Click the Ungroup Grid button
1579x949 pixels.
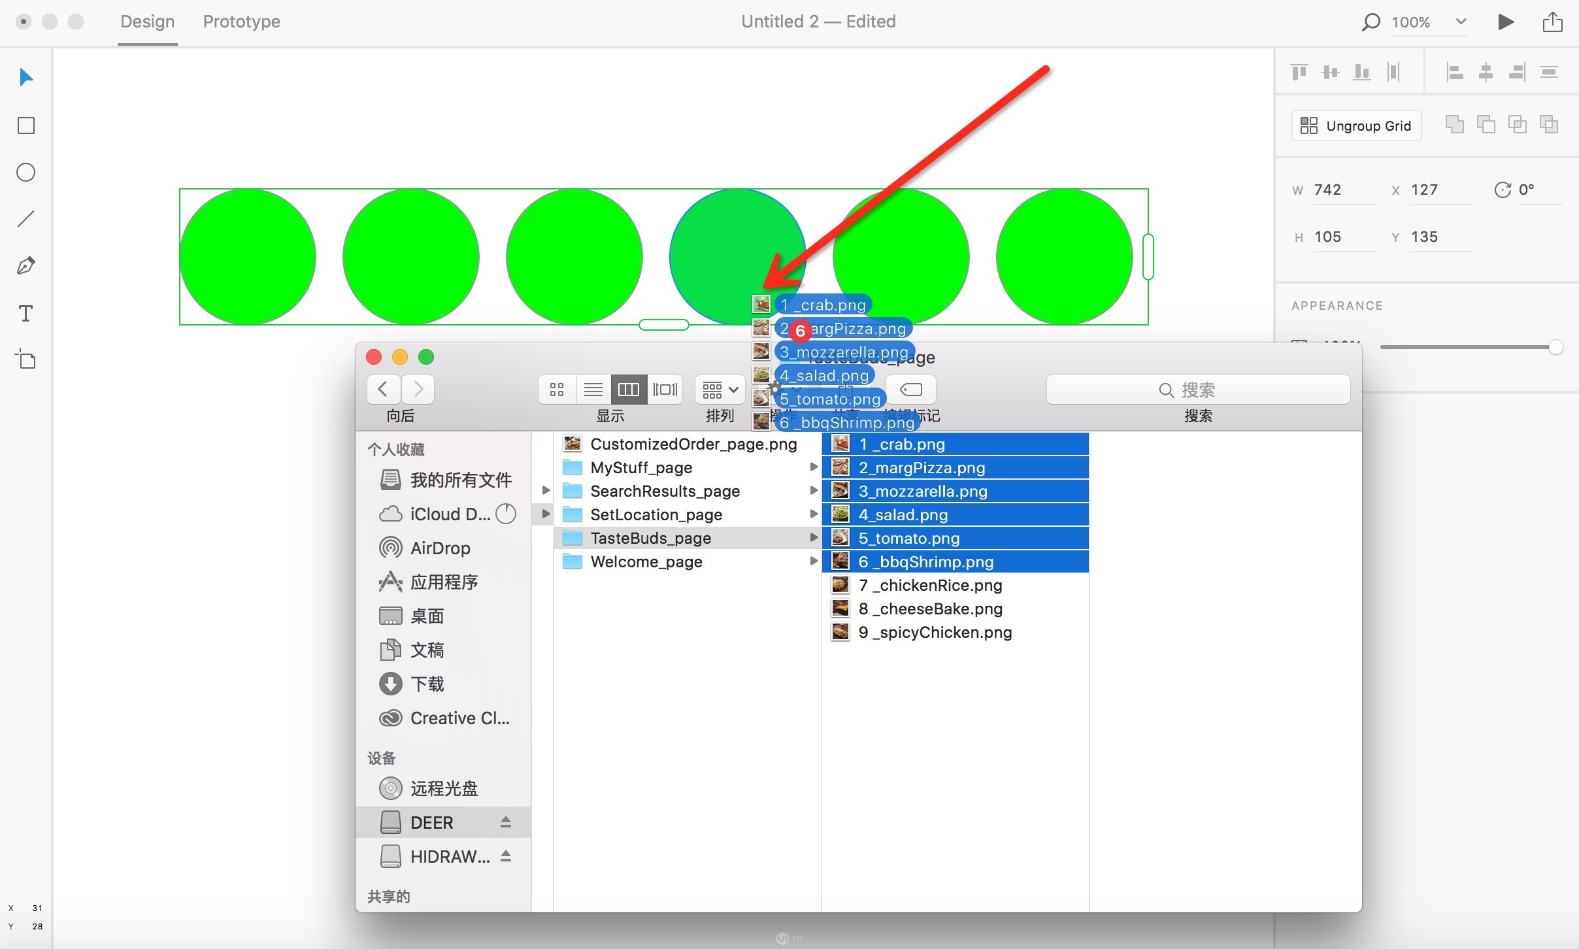coord(1356,125)
